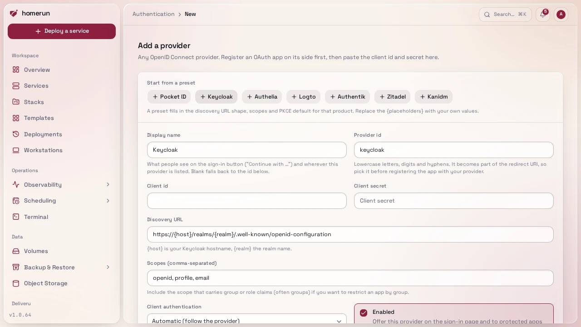This screenshot has height=327, width=581.
Task: Click the Search box in header
Action: pos(505,14)
